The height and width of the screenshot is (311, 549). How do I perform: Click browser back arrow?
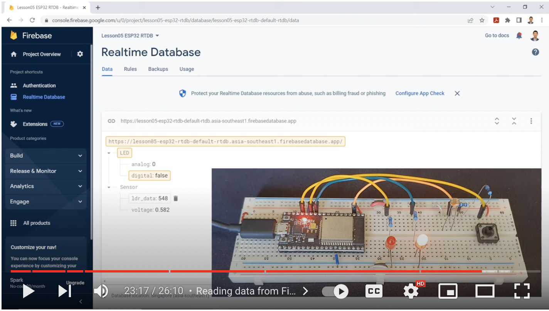pyautogui.click(x=9, y=20)
